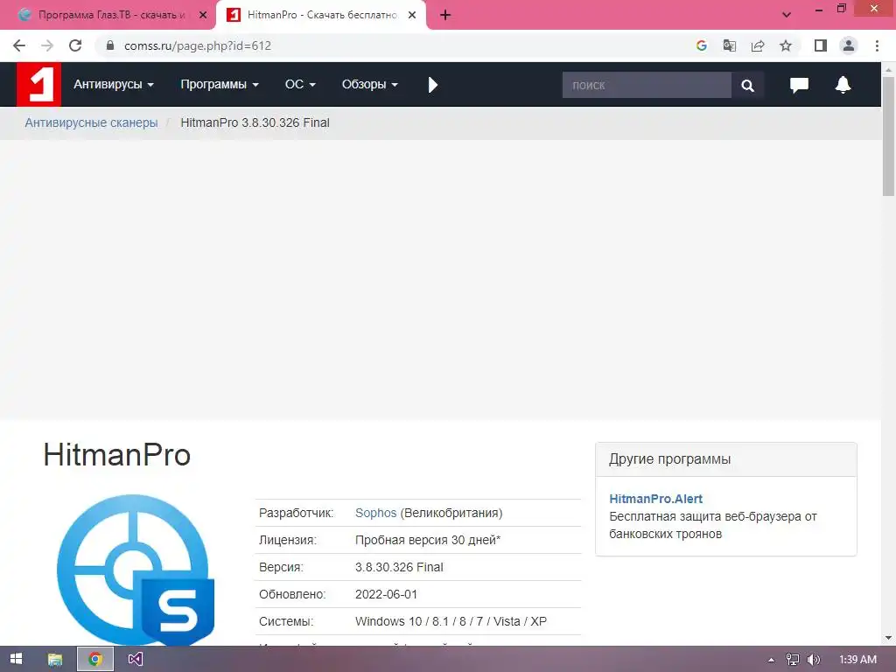The width and height of the screenshot is (896, 672).
Task: Open taskbar clock 1:39 AM
Action: 857,660
